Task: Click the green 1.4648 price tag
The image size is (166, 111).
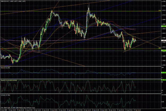Action: [163, 26]
